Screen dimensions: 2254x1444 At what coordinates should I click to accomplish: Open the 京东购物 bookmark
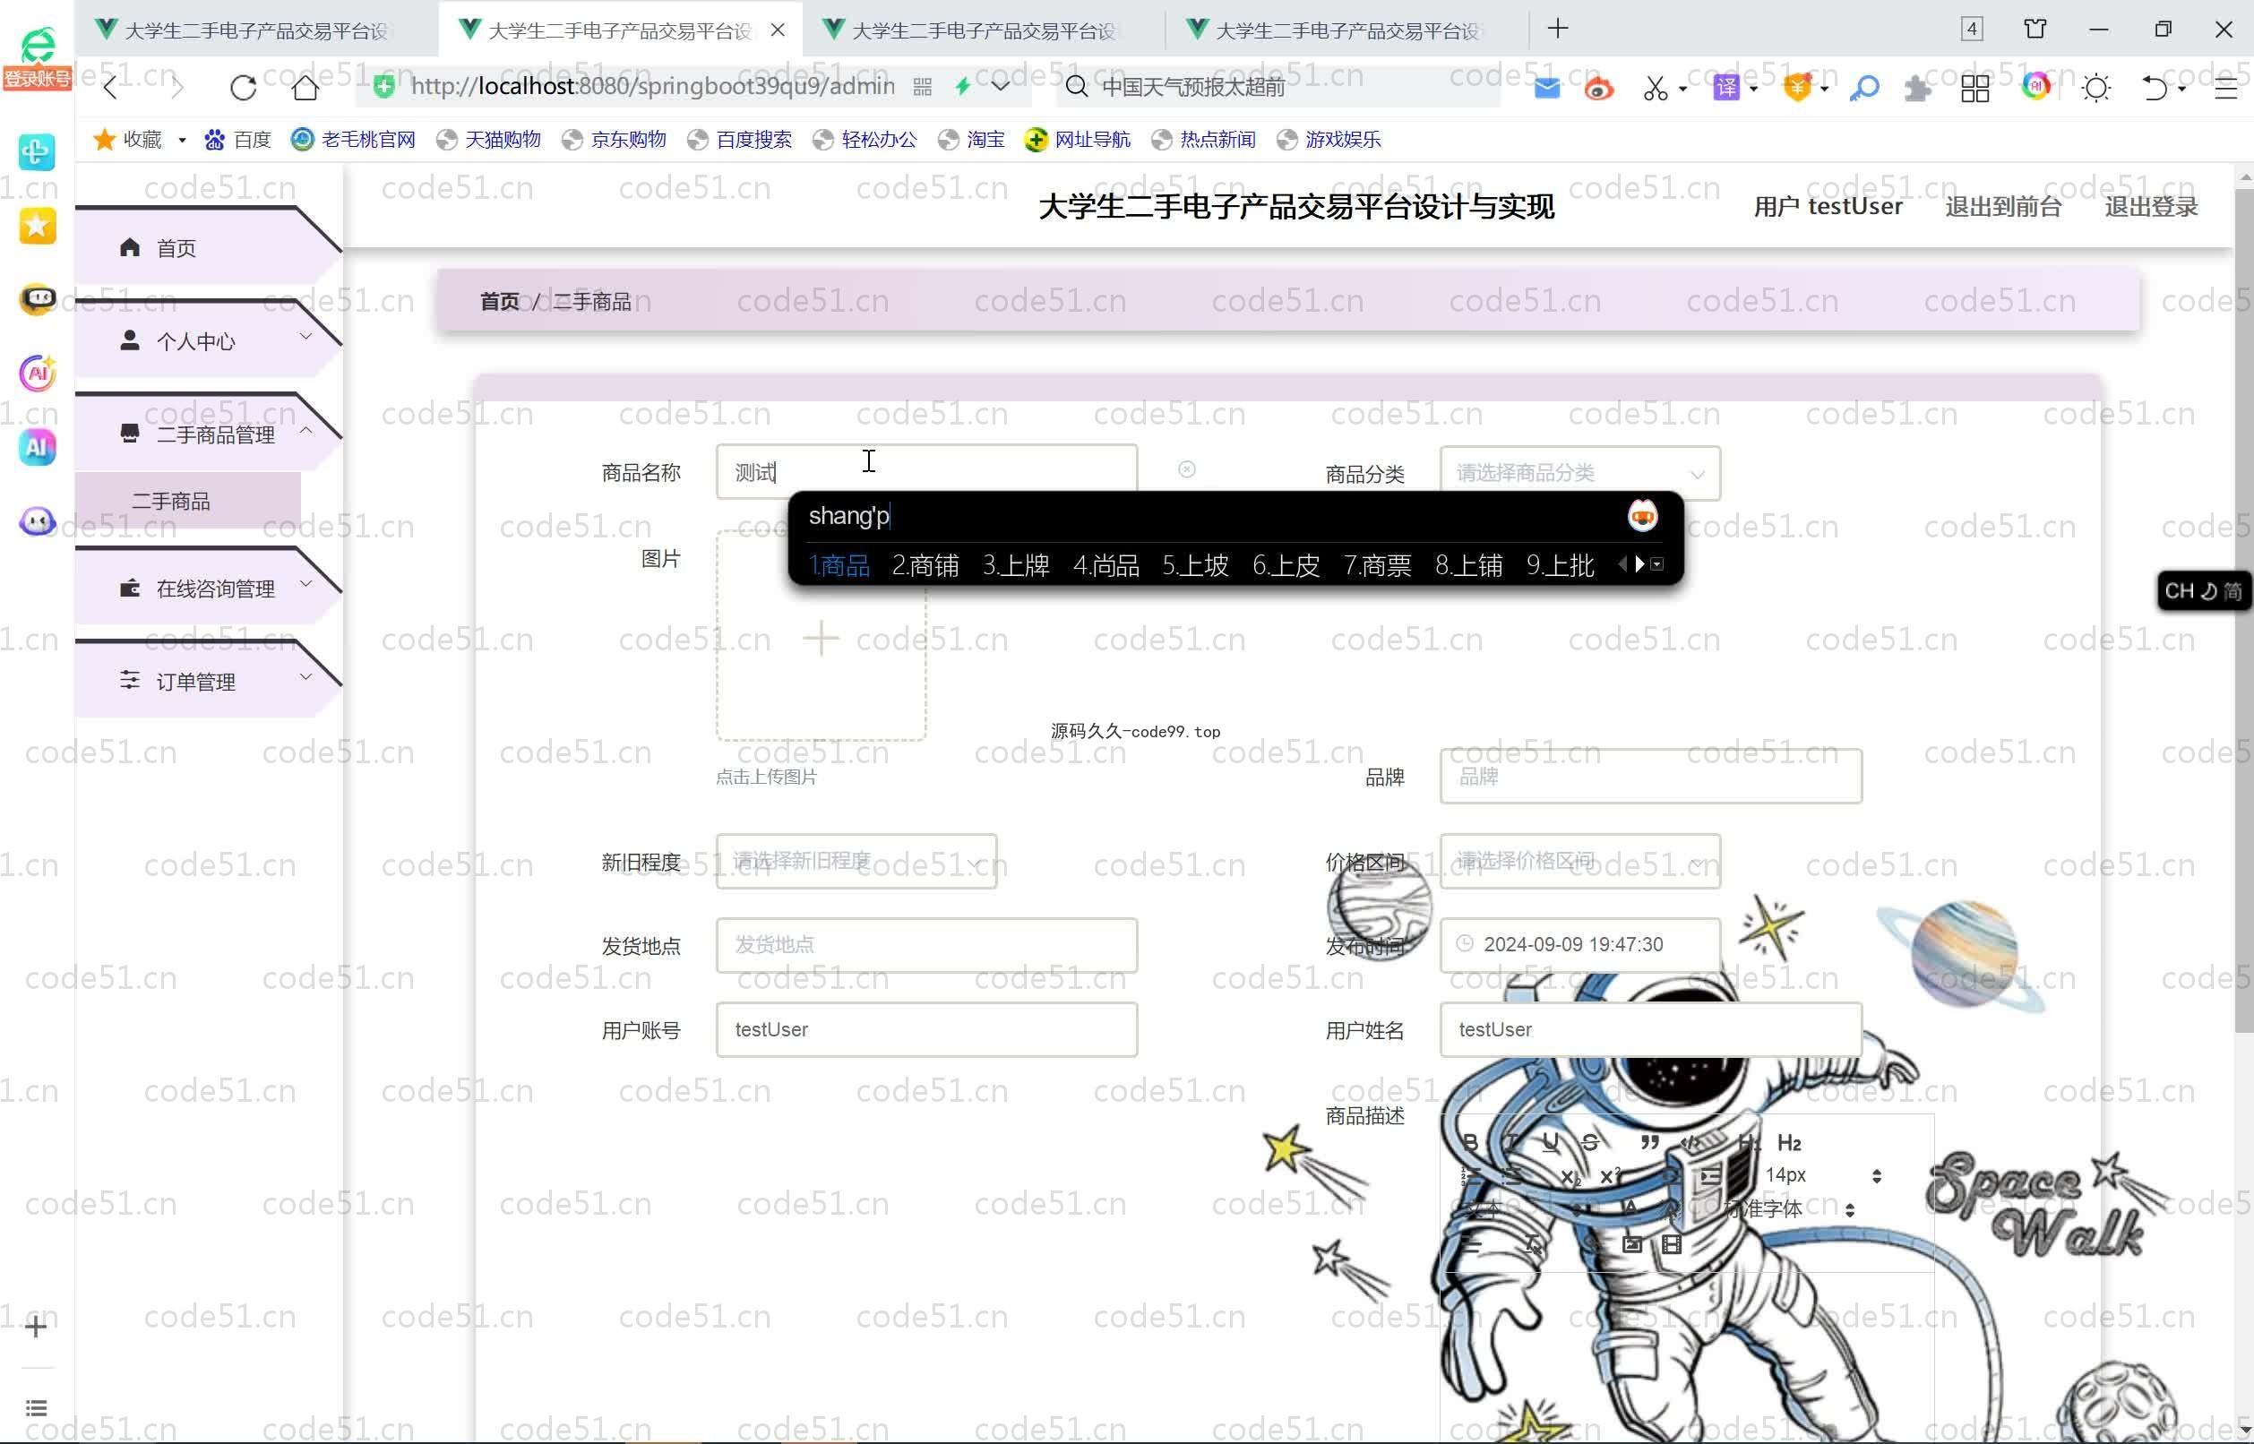coord(615,140)
